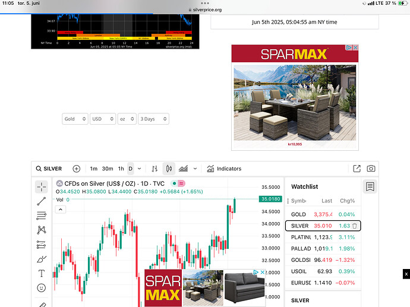Open the oz weight unit dropdown

[127, 119]
